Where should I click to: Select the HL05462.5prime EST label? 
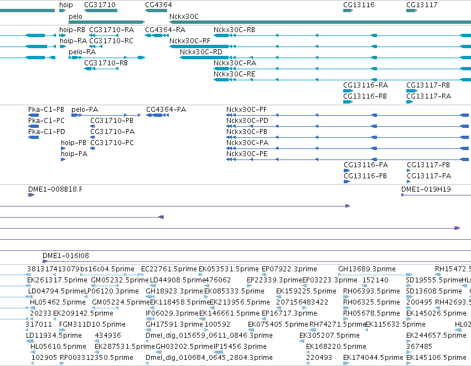58,302
